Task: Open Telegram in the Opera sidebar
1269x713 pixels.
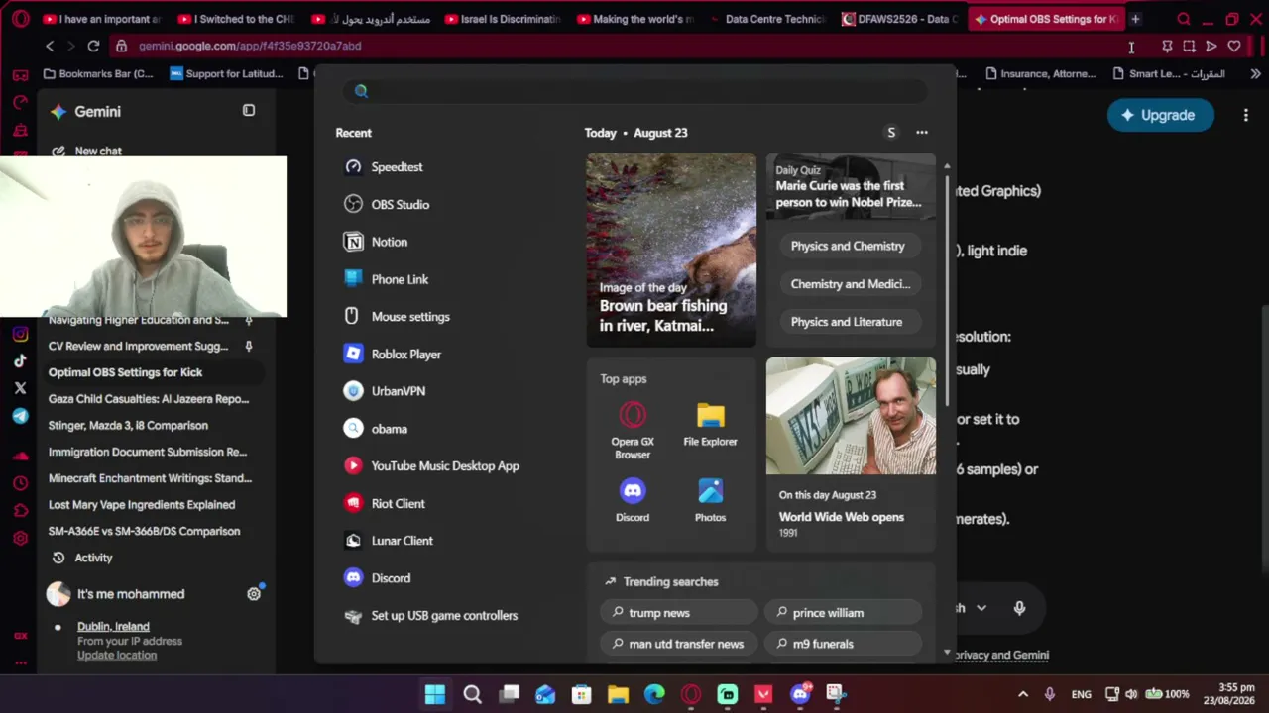Action: (20, 416)
